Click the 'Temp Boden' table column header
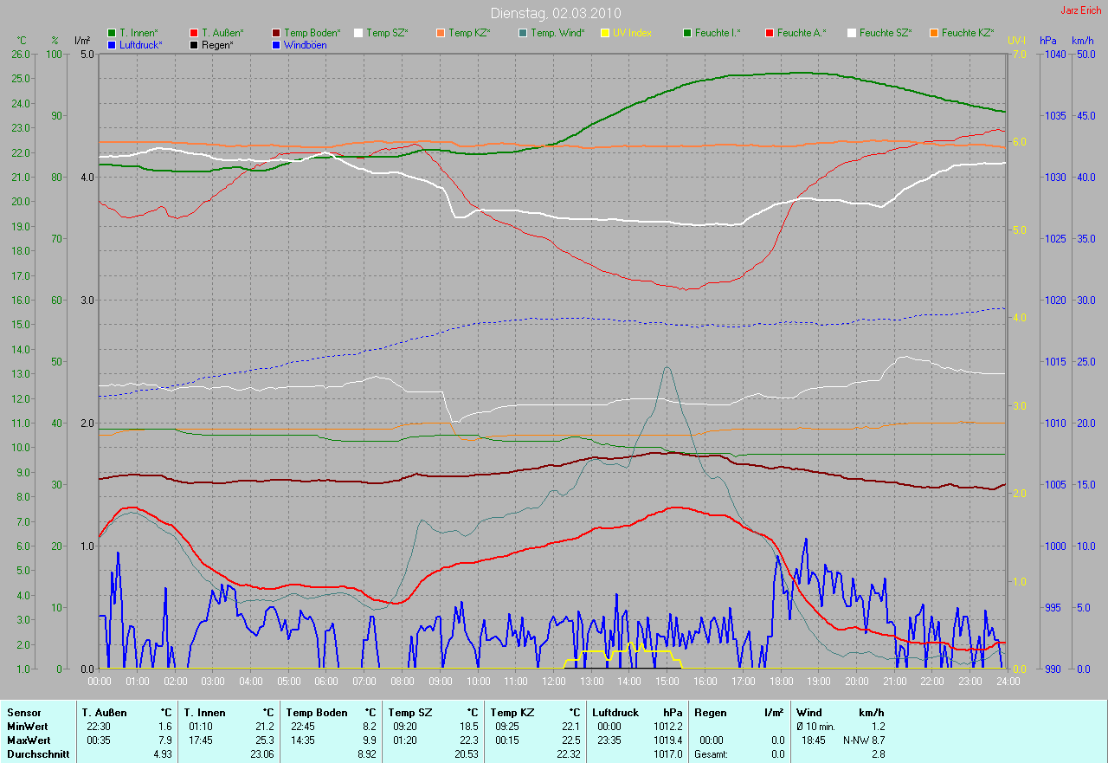This screenshot has height=763, width=1108. [317, 713]
